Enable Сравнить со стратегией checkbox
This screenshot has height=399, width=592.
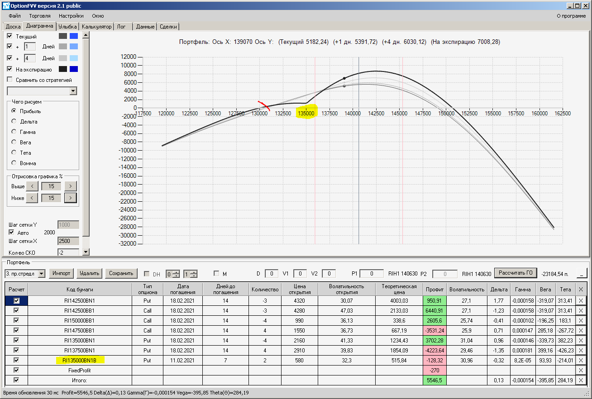pos(10,80)
